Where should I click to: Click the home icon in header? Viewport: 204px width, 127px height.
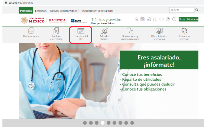pyautogui.click(x=136, y=19)
